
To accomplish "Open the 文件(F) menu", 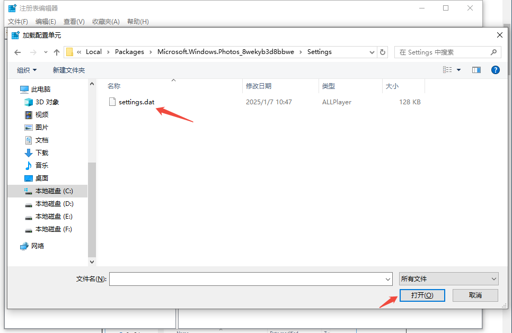I will [18, 22].
